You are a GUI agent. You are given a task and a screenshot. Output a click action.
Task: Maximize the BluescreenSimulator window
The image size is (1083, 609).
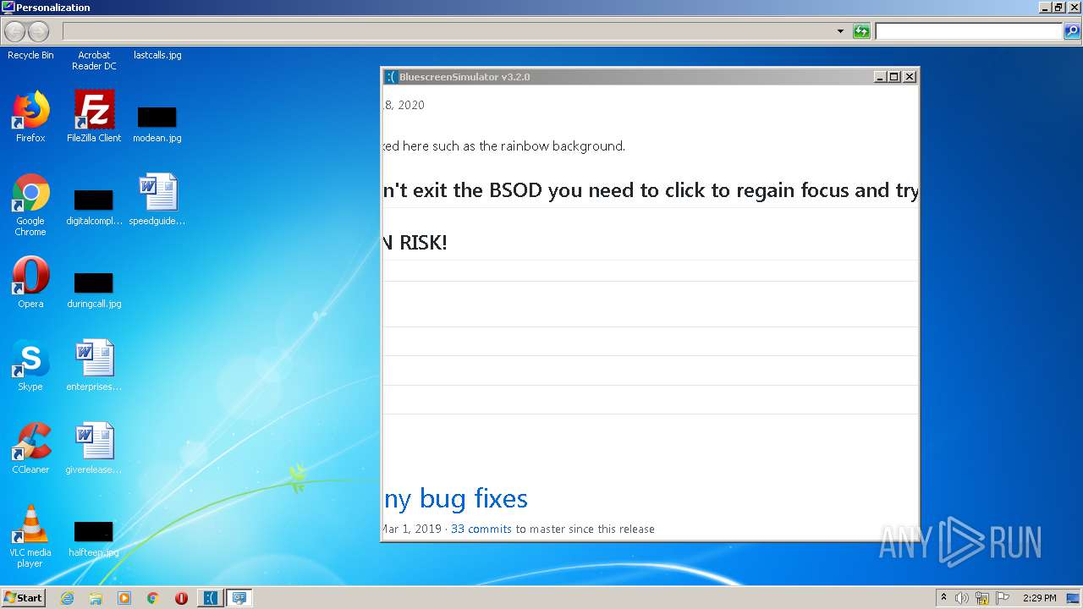894,77
